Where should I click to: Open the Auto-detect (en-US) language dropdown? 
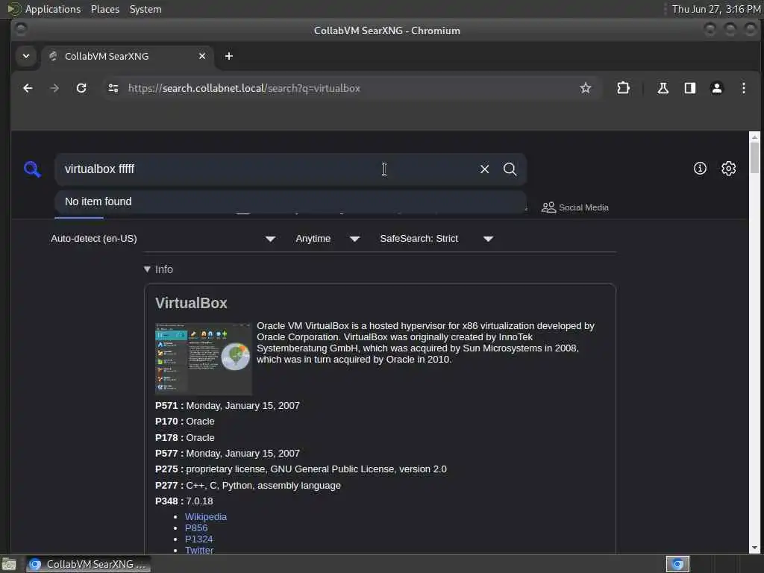coord(163,239)
